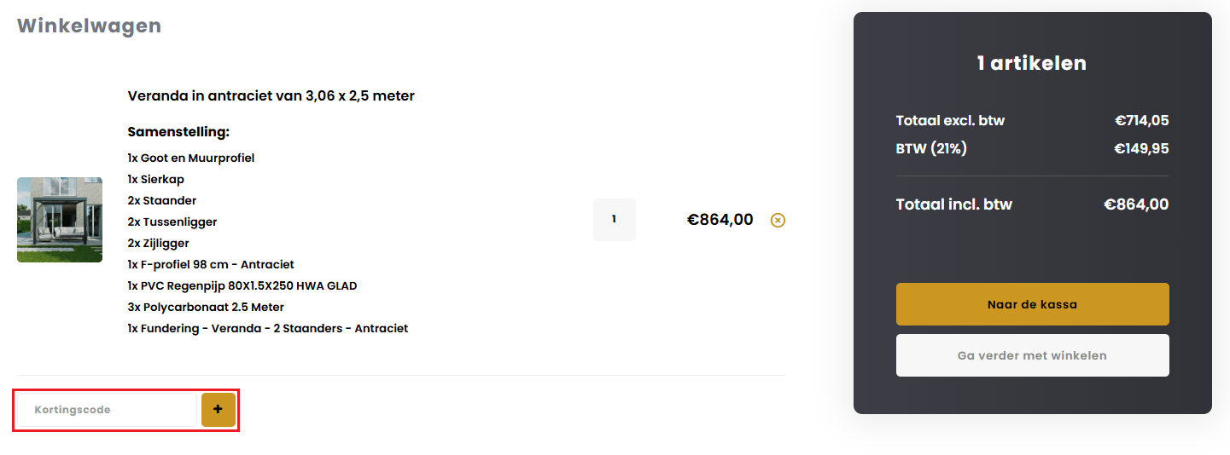
Task: Click the Kortingscode input field
Action: tap(108, 410)
